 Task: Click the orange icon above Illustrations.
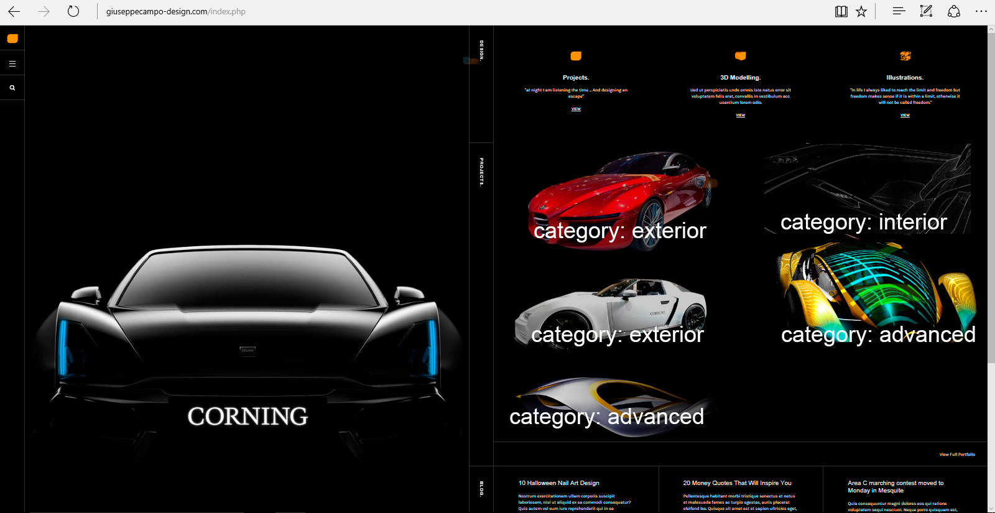click(x=905, y=56)
